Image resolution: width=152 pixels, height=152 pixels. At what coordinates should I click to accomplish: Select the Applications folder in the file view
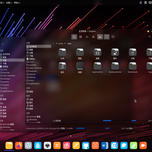pyautogui.click(x=98, y=68)
